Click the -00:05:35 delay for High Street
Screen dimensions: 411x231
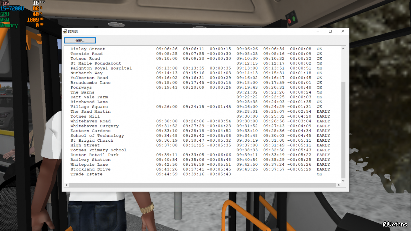coord(219,145)
